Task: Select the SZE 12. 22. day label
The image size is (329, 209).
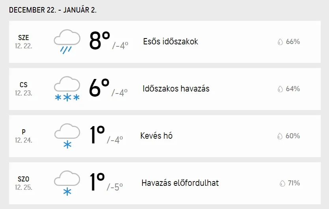Action: coord(24,42)
